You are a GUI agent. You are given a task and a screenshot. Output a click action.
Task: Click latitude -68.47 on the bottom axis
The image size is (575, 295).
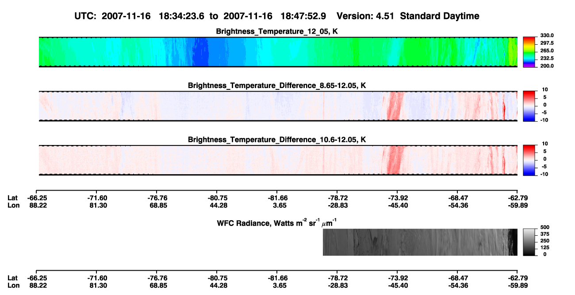(458, 278)
